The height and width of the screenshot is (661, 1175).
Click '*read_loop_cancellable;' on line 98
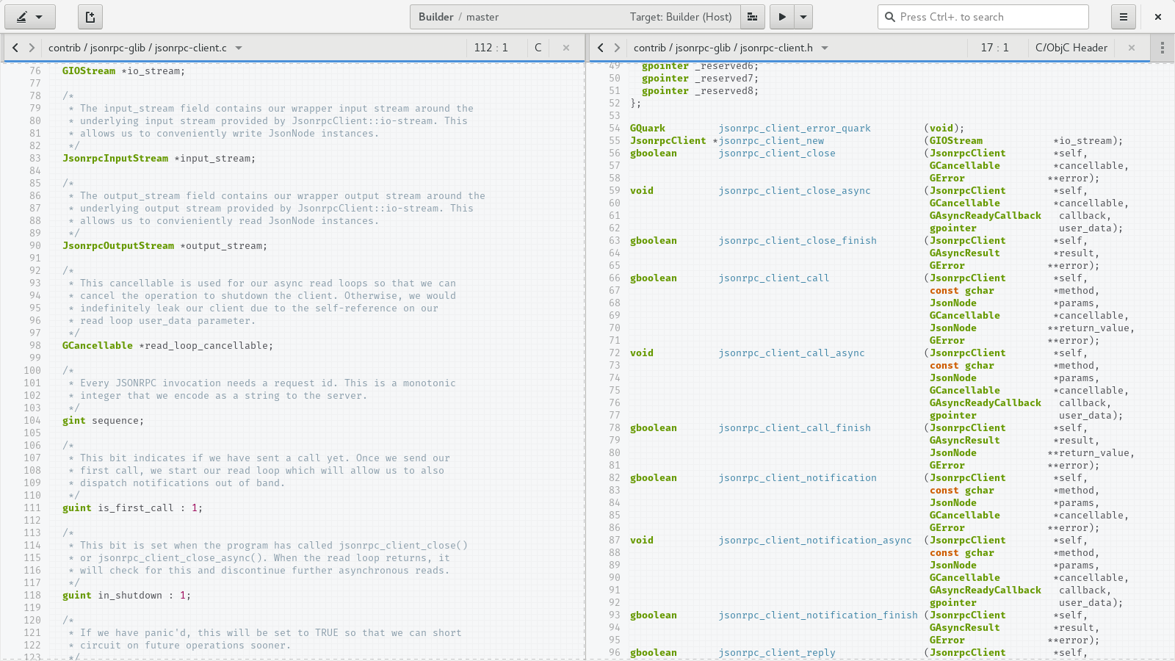(206, 345)
